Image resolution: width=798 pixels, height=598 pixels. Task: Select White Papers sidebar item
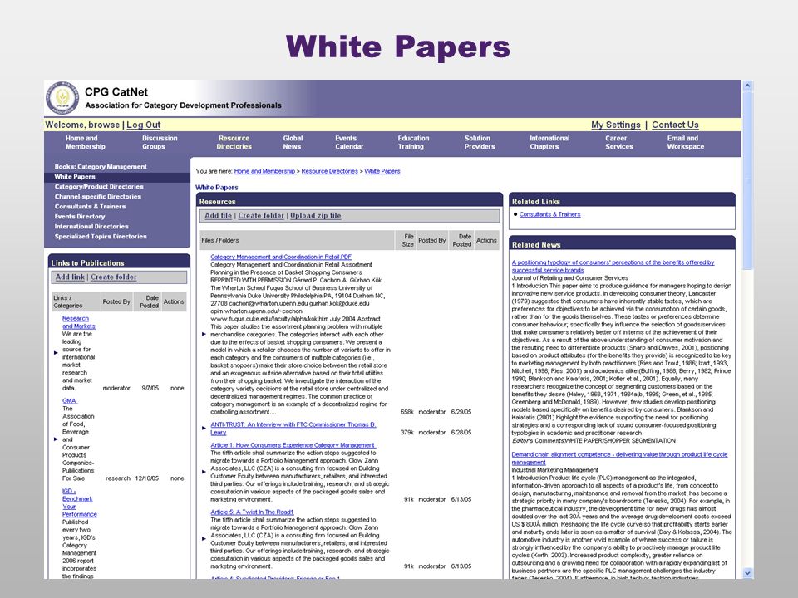[x=75, y=177]
